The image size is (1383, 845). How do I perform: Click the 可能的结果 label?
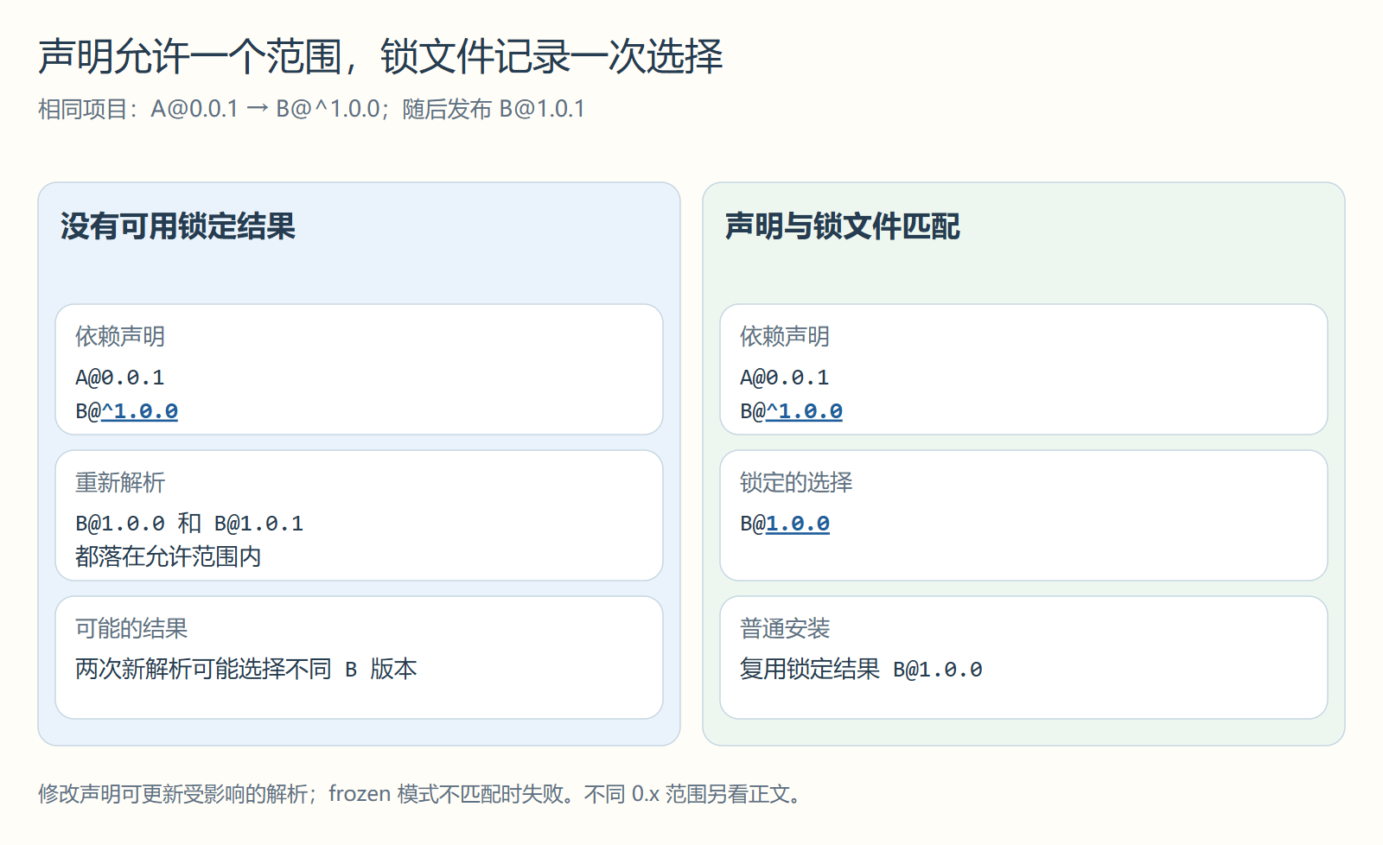131,628
